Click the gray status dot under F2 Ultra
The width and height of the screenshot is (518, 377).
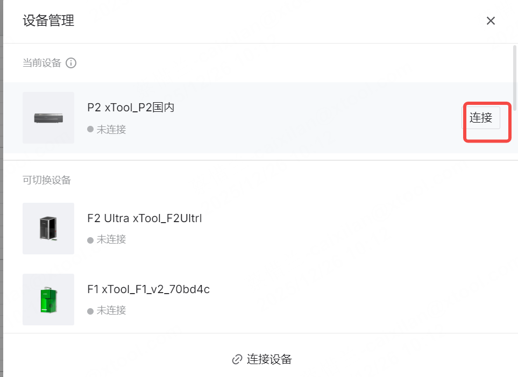click(90, 240)
